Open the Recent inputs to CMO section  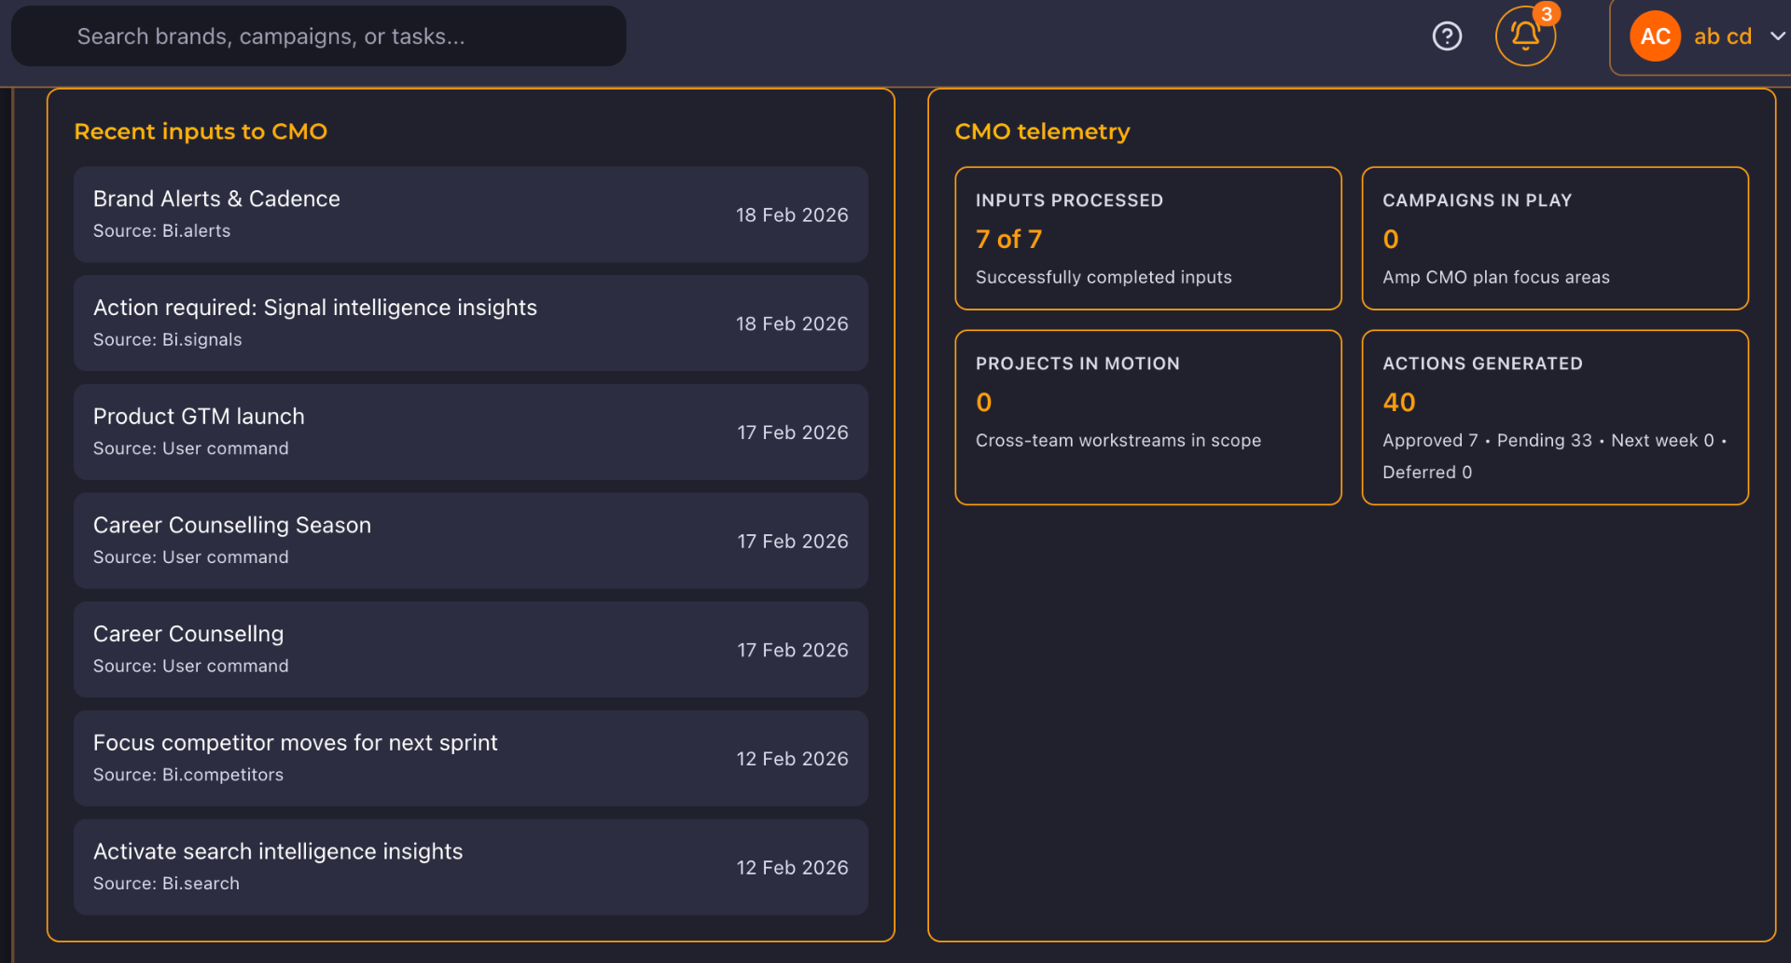pos(201,131)
